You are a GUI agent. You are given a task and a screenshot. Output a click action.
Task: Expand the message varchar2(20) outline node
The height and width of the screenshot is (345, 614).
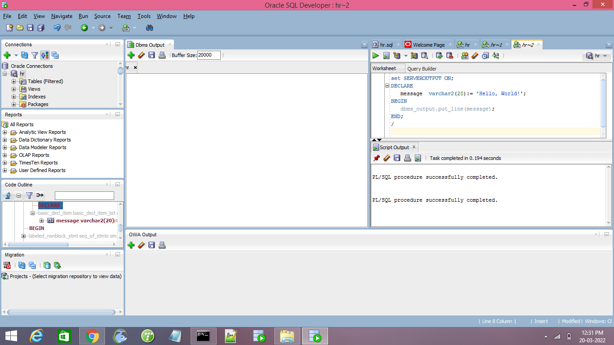coord(42,221)
